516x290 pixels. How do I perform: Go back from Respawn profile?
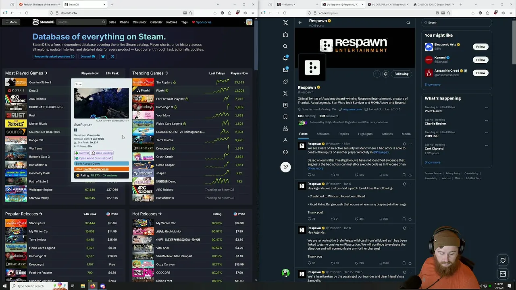coord(300,23)
